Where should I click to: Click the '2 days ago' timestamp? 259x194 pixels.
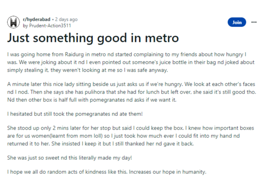pyautogui.click(x=66, y=19)
